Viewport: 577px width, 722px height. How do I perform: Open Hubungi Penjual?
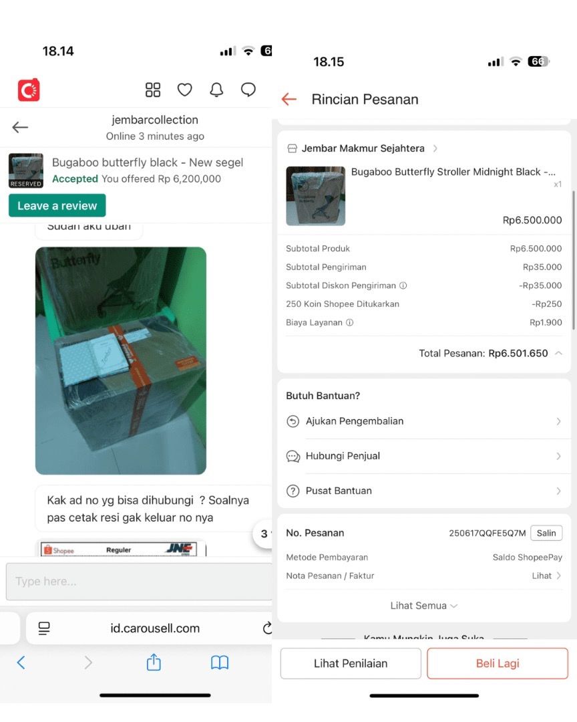tap(424, 457)
